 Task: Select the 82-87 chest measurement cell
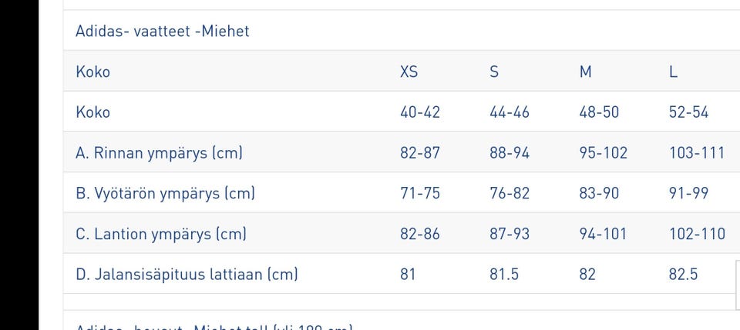[x=420, y=152]
